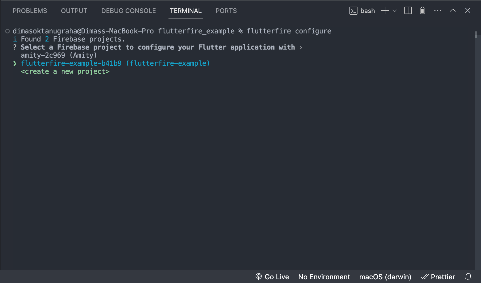This screenshot has width=481, height=283.
Task: Open more actions ellipsis menu
Action: pos(438,11)
